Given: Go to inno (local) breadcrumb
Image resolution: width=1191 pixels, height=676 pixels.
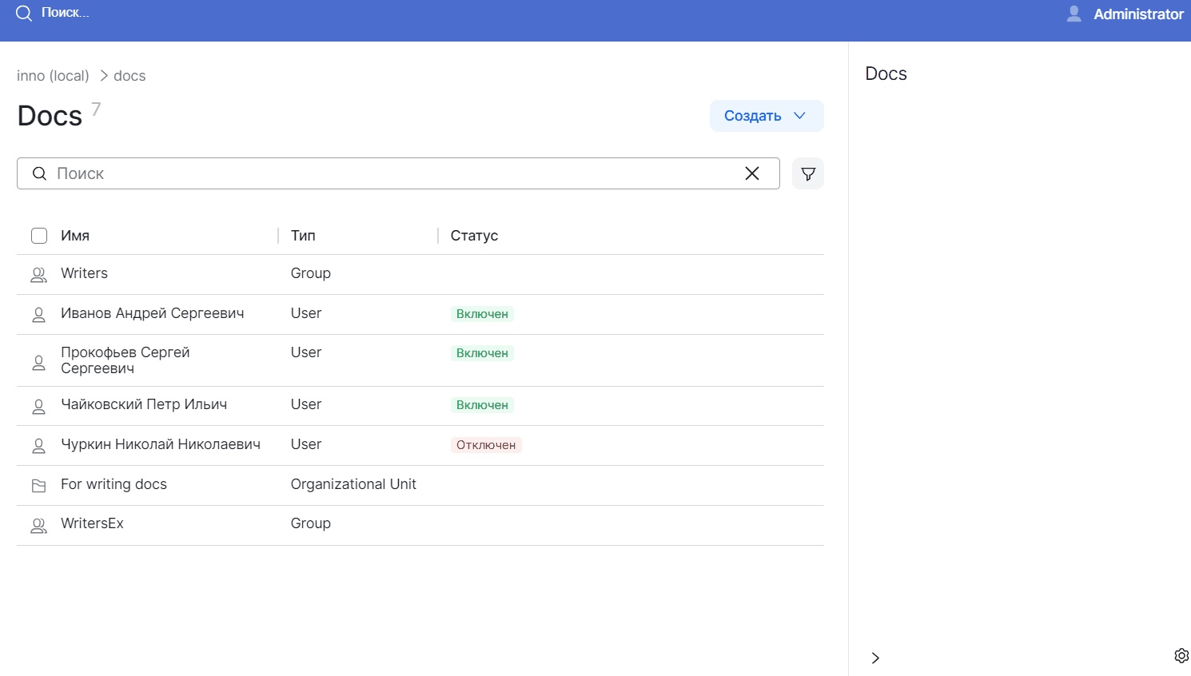Looking at the screenshot, I should [x=53, y=76].
